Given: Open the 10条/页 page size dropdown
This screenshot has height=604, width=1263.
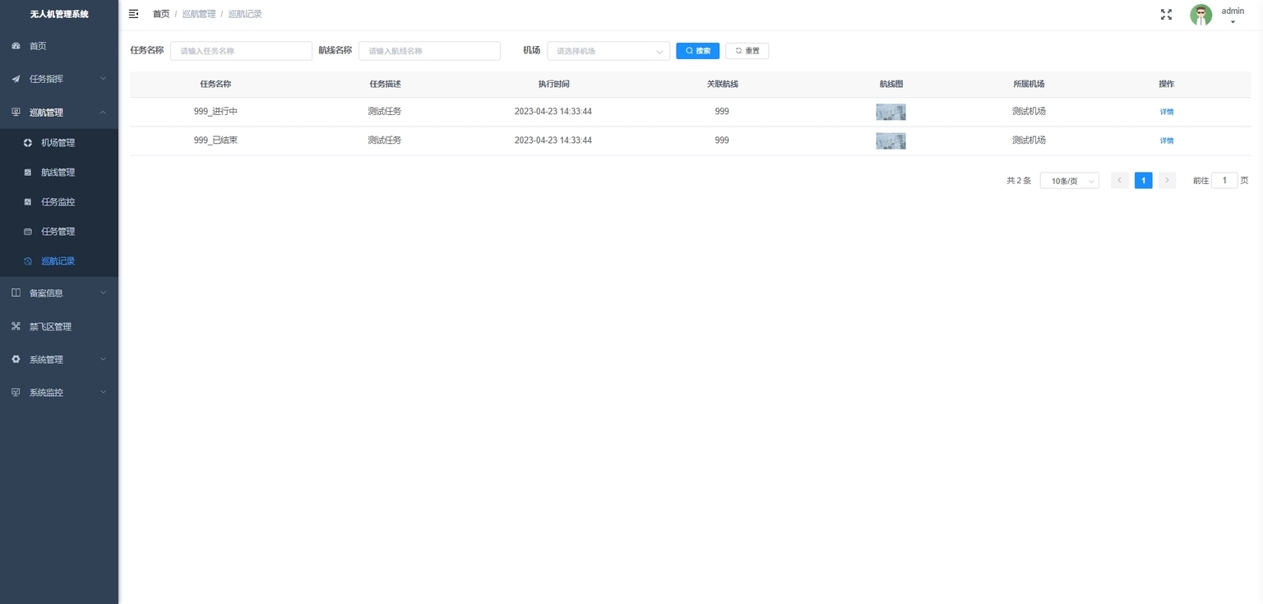Looking at the screenshot, I should [1069, 181].
